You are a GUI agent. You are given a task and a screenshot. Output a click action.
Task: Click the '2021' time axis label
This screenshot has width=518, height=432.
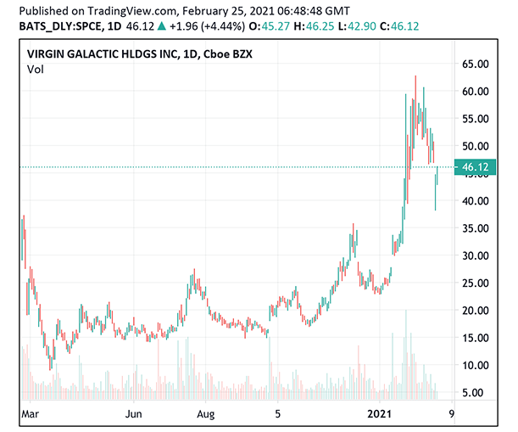click(379, 414)
